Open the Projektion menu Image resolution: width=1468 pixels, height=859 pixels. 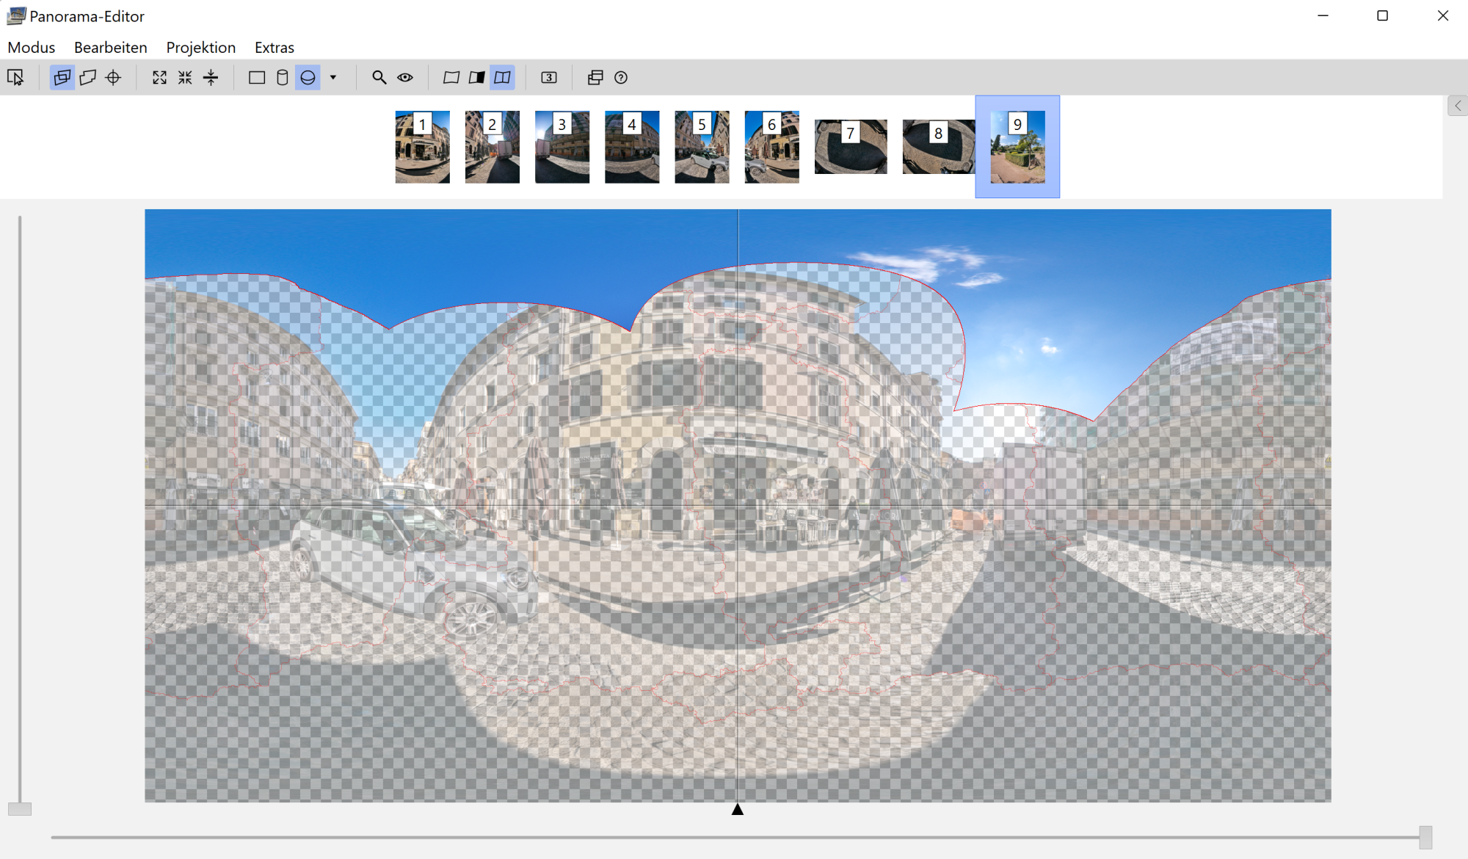click(200, 47)
